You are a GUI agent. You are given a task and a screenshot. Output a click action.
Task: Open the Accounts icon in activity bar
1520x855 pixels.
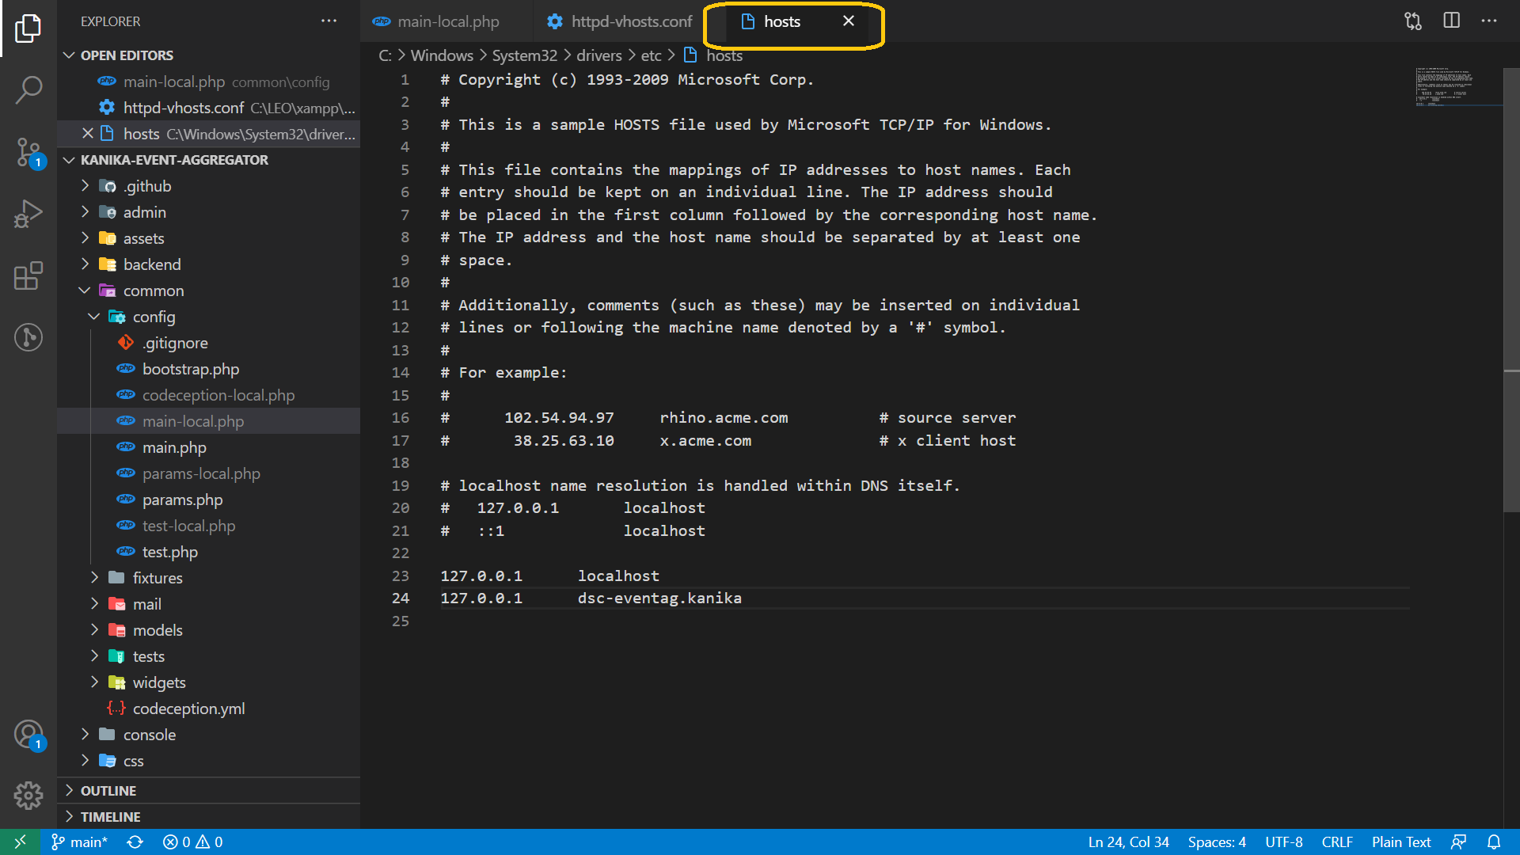(x=28, y=735)
